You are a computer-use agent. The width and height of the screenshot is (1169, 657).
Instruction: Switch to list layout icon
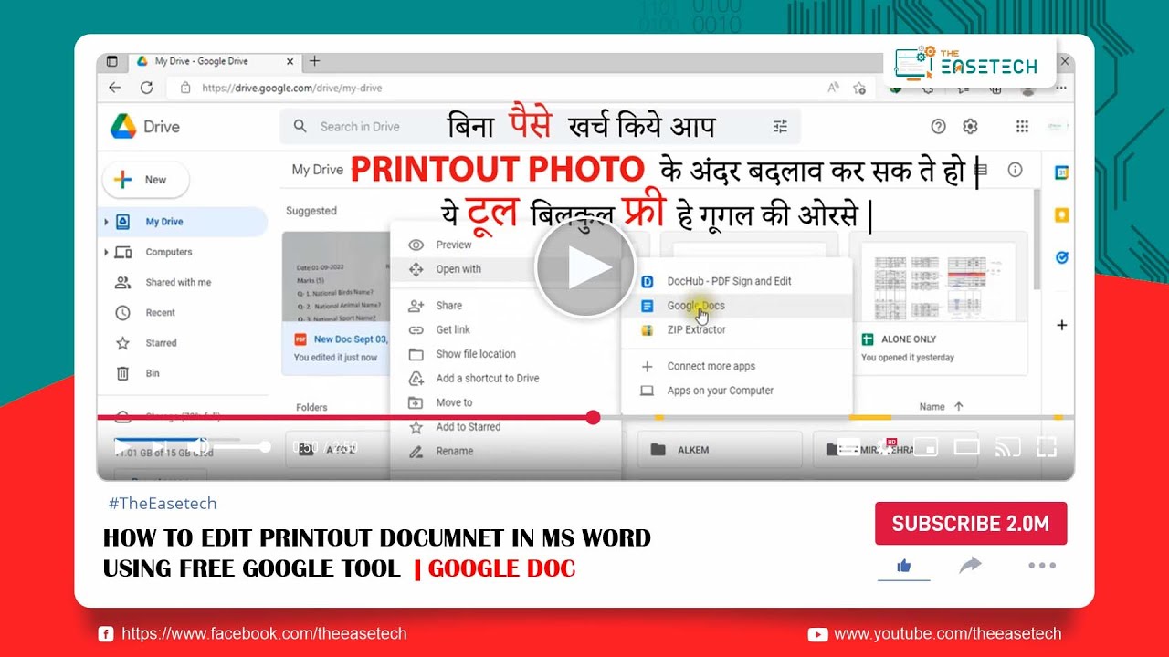tap(982, 170)
